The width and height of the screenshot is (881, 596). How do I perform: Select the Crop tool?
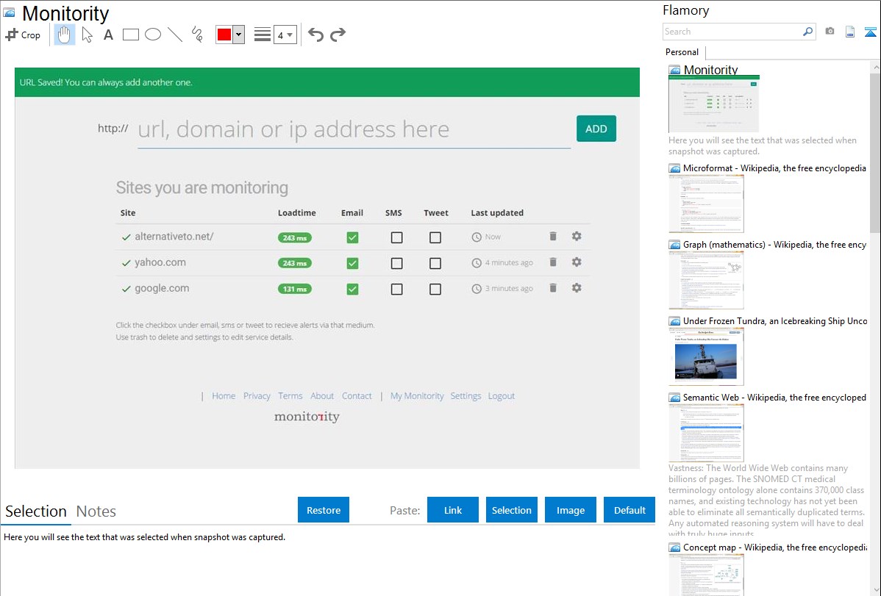pyautogui.click(x=23, y=35)
